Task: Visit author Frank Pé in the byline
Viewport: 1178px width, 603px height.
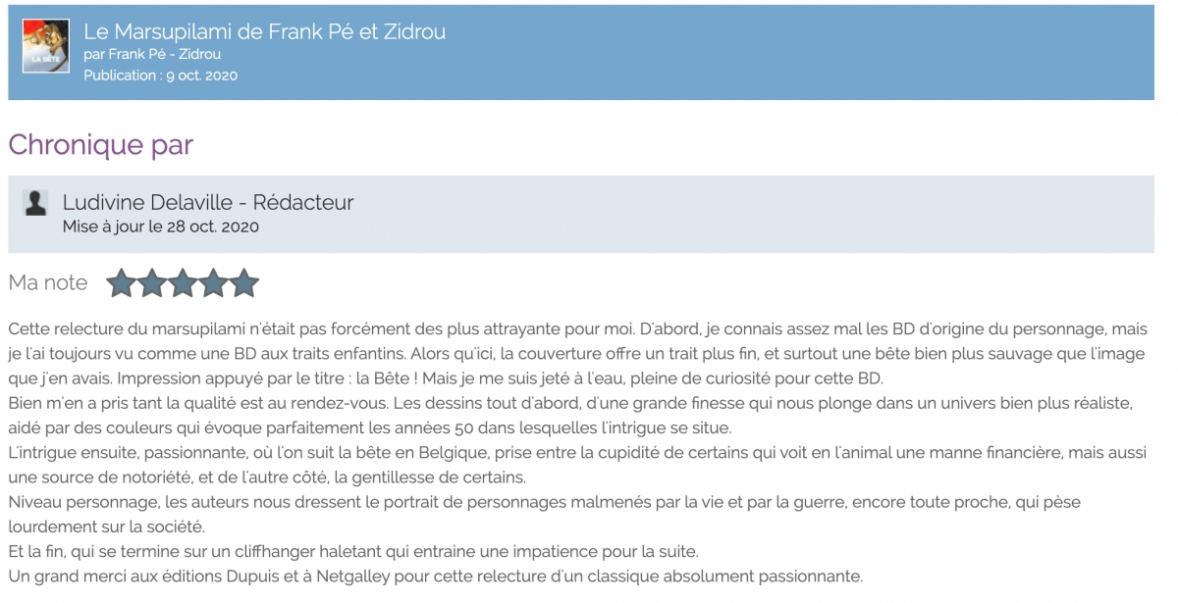Action: pos(133,54)
